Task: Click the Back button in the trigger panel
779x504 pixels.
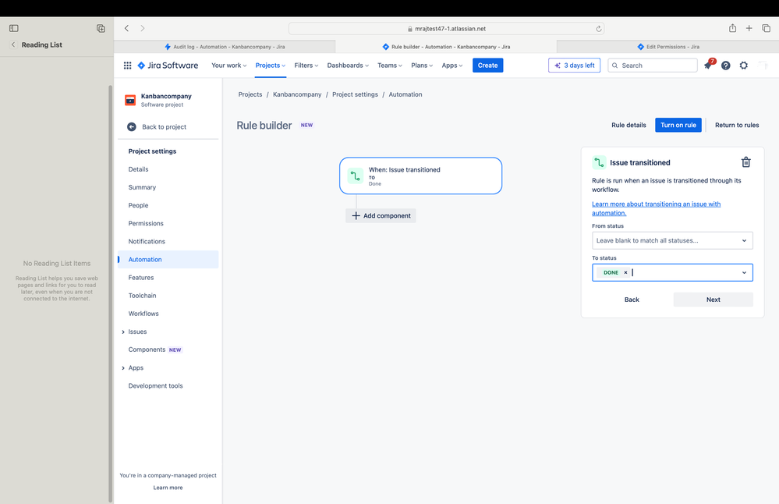Action: [x=632, y=300]
